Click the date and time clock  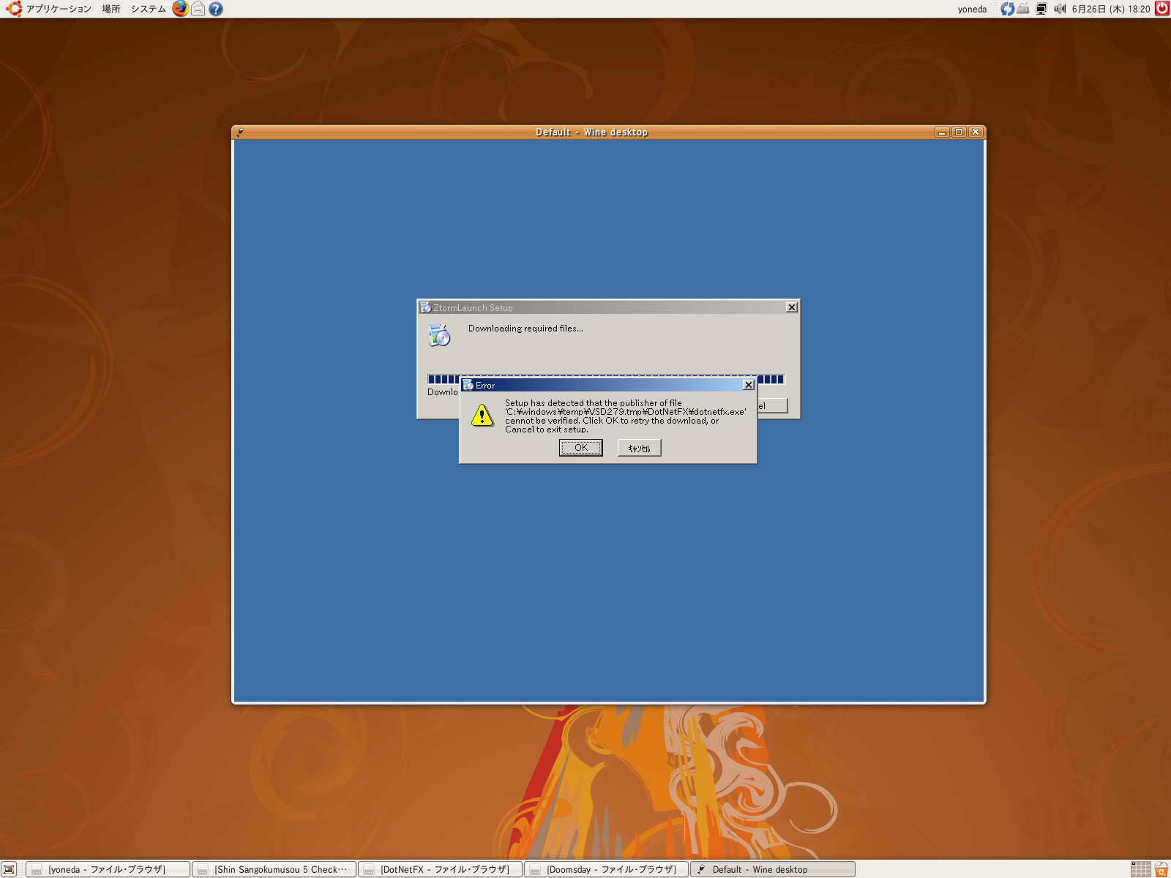1111,9
